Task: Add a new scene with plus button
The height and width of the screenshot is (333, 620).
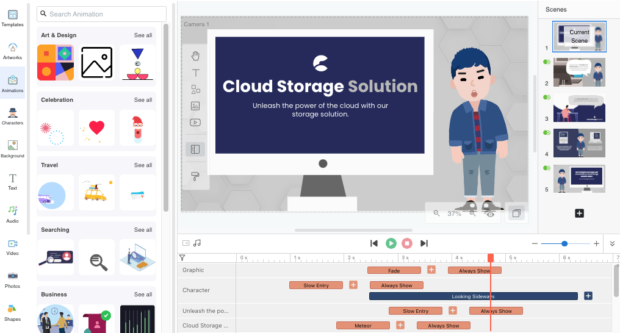Action: [579, 213]
